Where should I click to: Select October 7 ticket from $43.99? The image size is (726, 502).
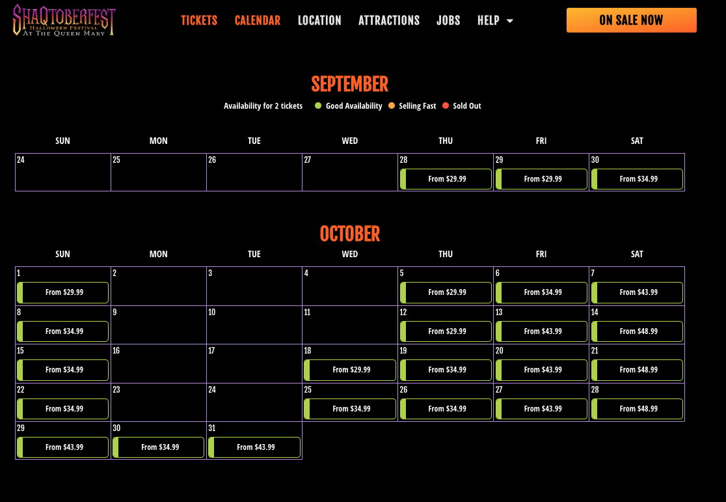(637, 292)
